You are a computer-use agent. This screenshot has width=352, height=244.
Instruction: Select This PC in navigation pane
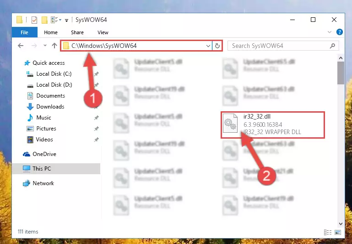[x=56, y=169]
